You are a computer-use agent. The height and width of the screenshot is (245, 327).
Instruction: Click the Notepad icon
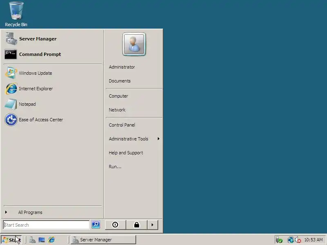click(x=11, y=104)
